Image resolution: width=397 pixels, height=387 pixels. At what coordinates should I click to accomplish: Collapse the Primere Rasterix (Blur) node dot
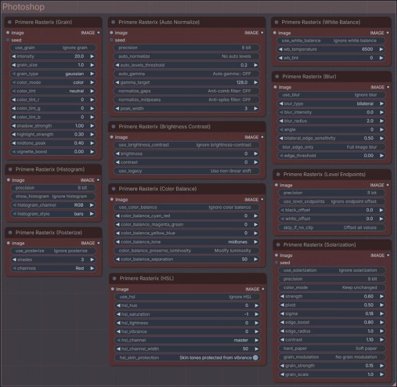tap(277, 77)
